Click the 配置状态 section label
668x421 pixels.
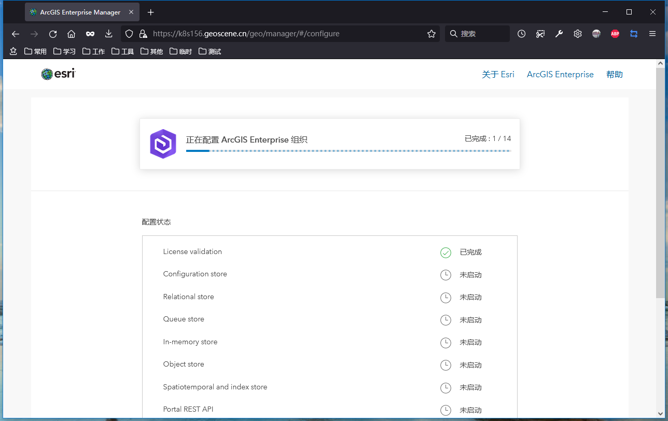click(x=156, y=222)
